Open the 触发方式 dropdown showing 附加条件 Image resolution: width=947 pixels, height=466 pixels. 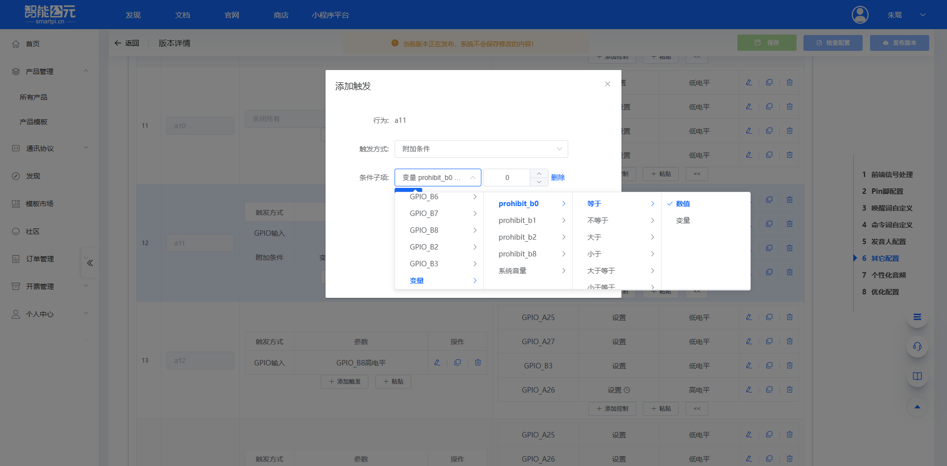pyautogui.click(x=481, y=148)
